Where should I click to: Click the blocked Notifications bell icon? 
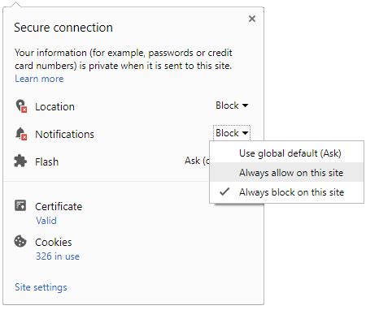[x=21, y=134]
